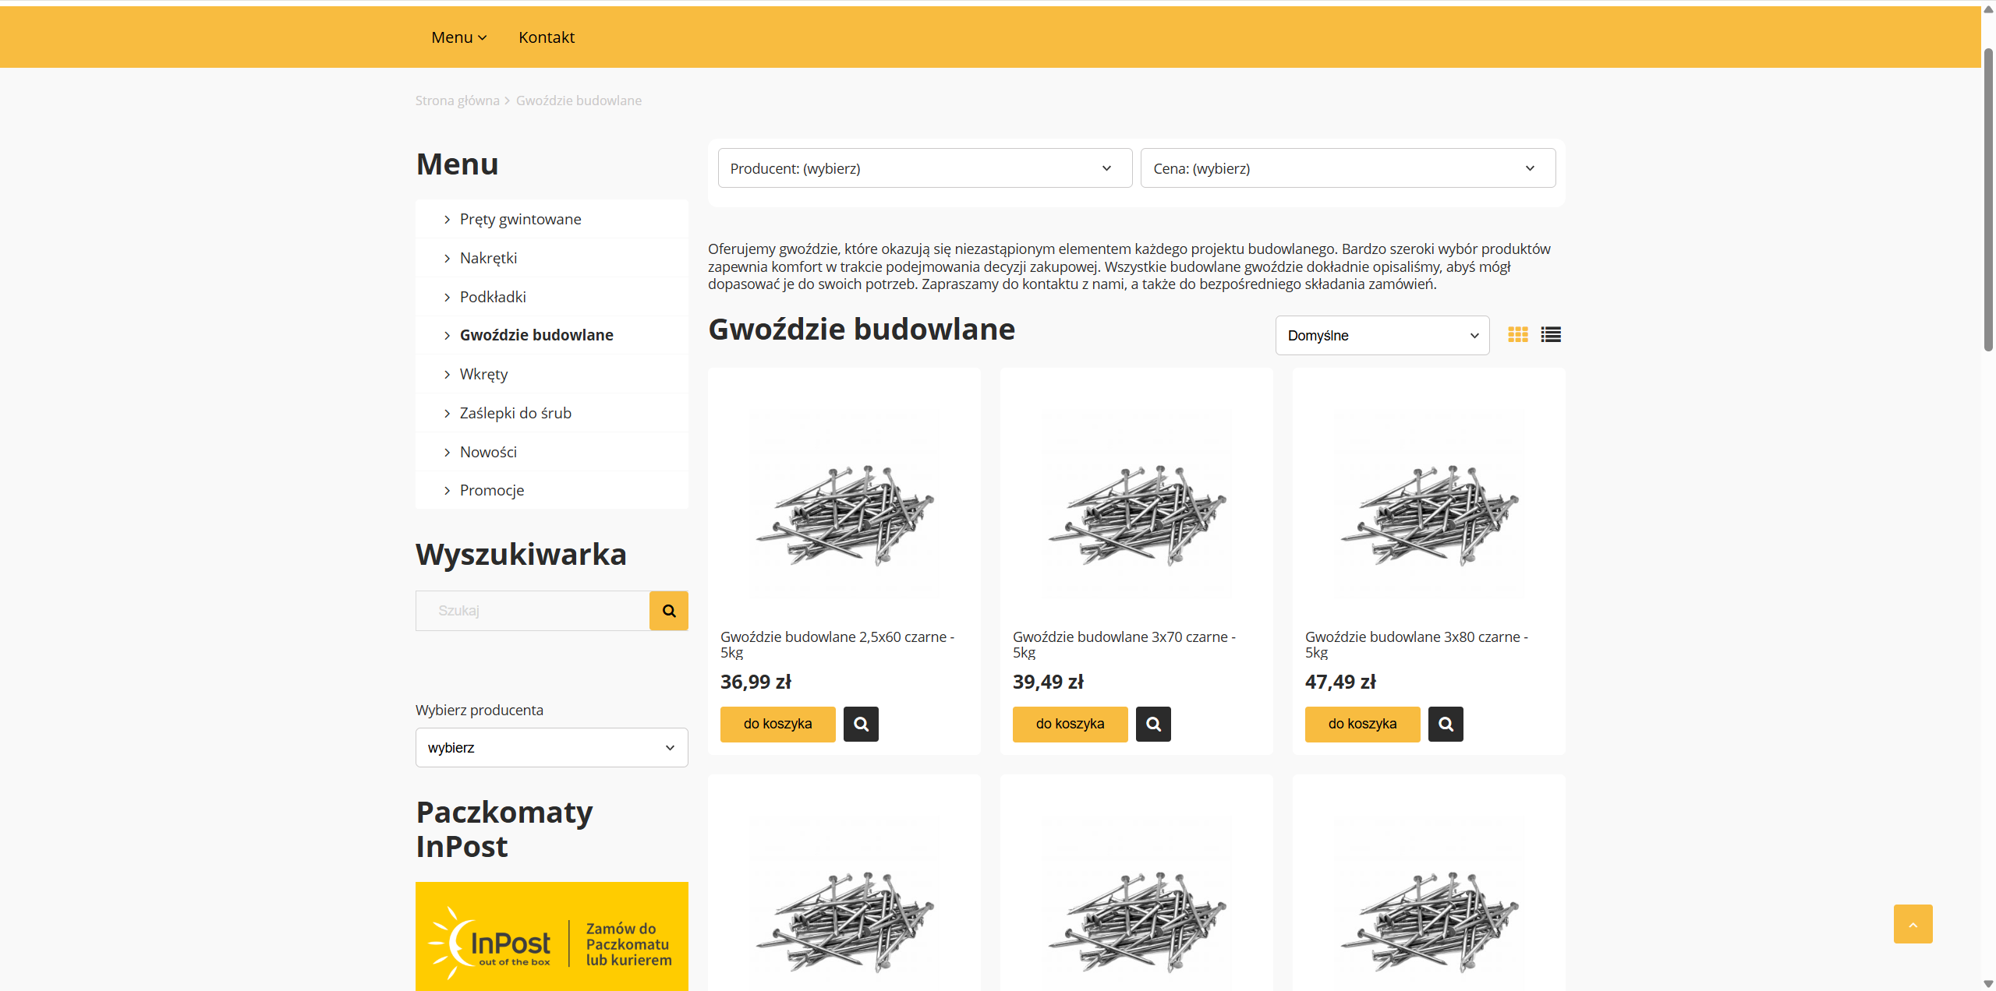This screenshot has width=1996, height=991.
Task: Switch to grid view layout
Action: pos(1517,334)
